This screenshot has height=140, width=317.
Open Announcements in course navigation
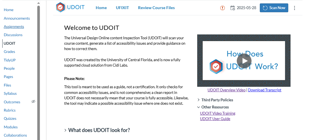pos(17,18)
